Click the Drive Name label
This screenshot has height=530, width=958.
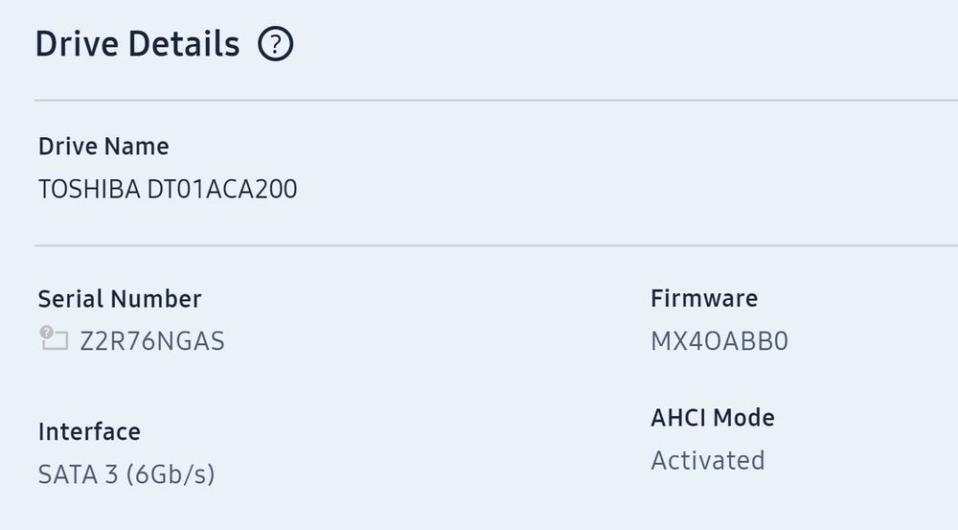click(x=103, y=147)
